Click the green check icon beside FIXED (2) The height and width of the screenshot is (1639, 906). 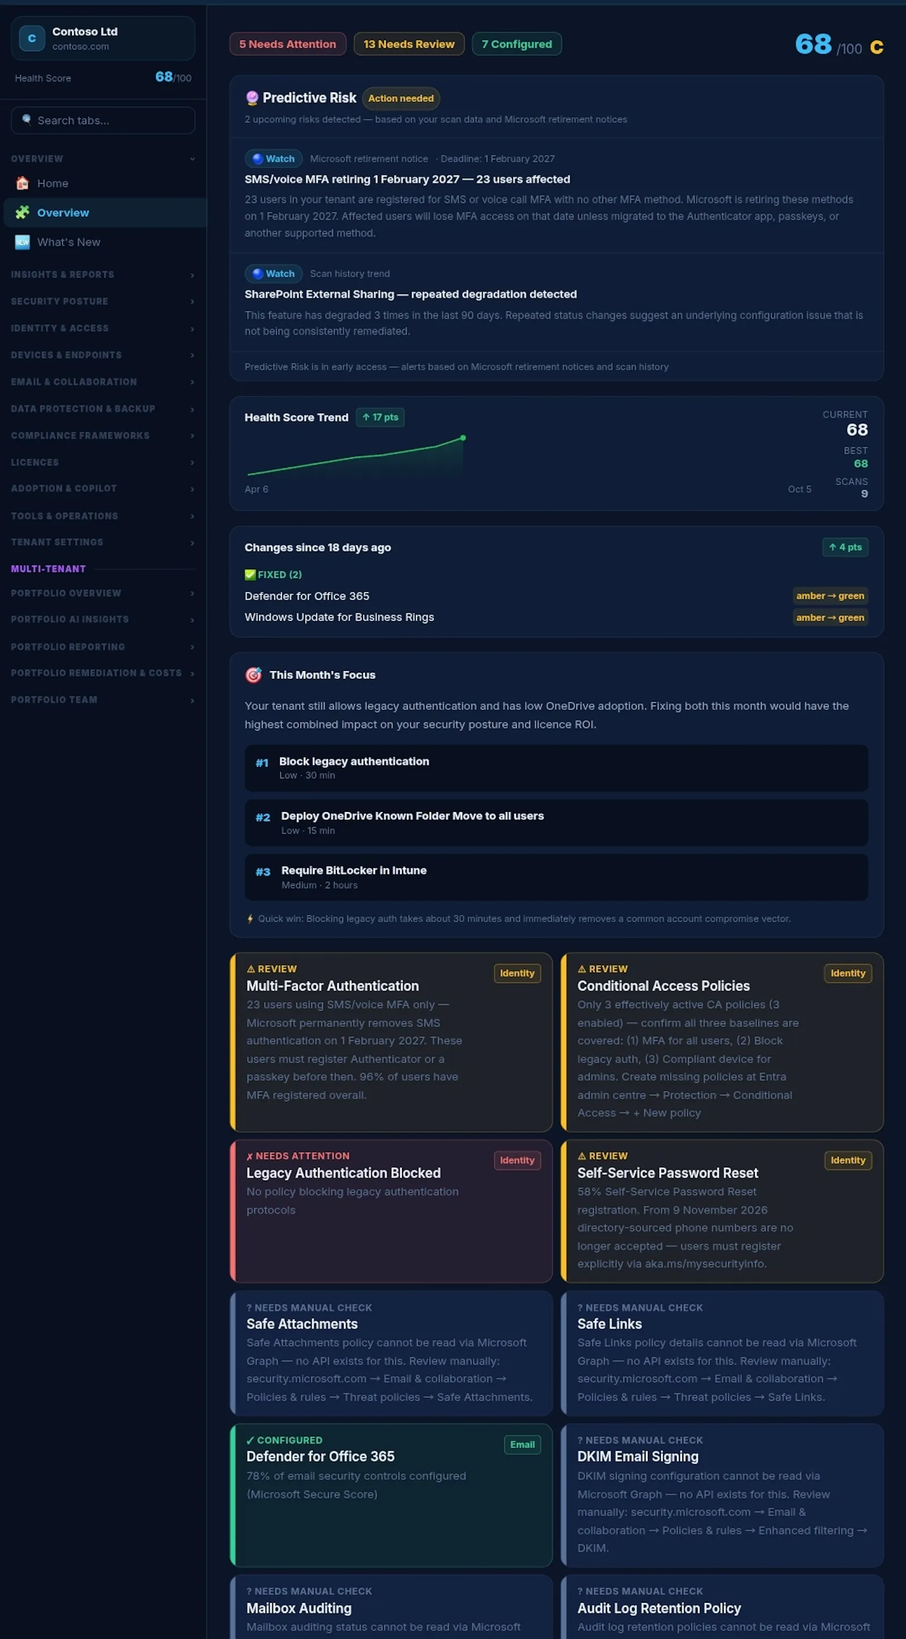point(250,575)
